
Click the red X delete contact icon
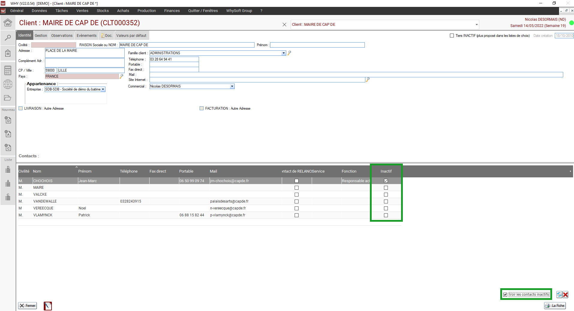(x=566, y=295)
